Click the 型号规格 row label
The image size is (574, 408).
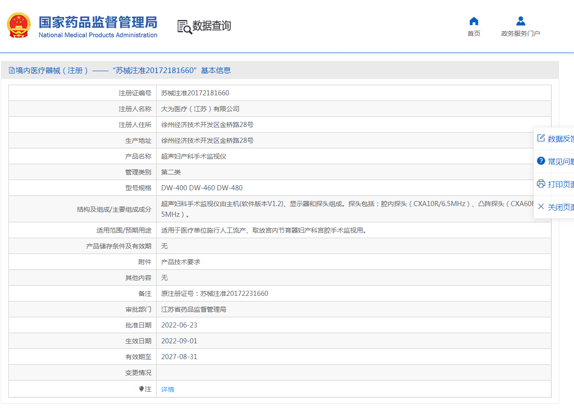tap(139, 188)
